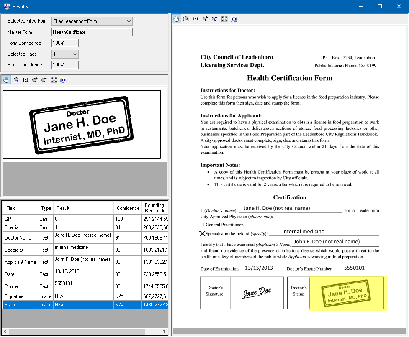This screenshot has width=409, height=337.
Task: Fit page width in document viewer toolbar
Action: pos(234,19)
